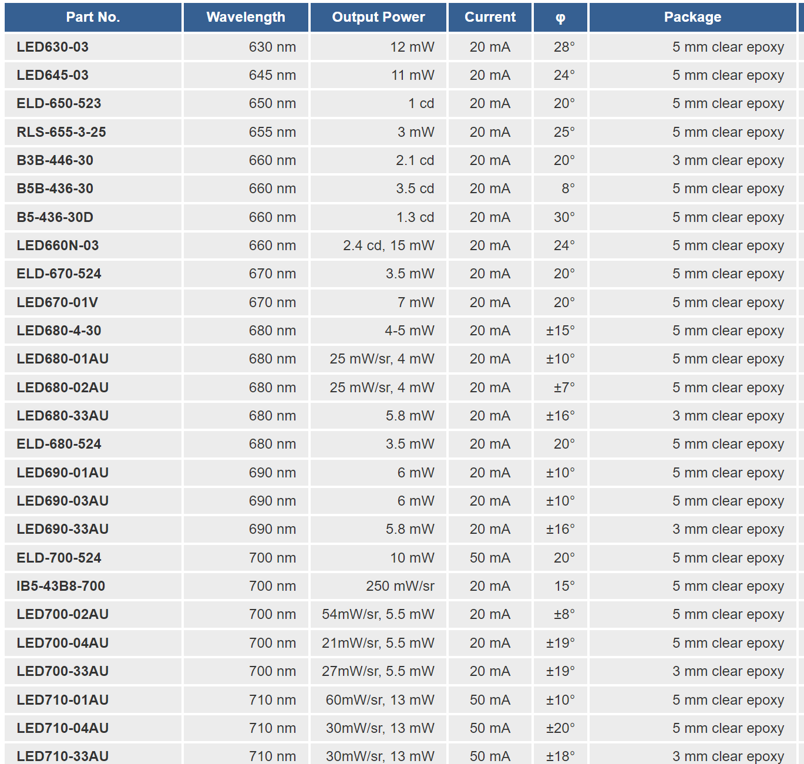804x764 pixels.
Task: Open part B3B-446-30
Action: [55, 160]
